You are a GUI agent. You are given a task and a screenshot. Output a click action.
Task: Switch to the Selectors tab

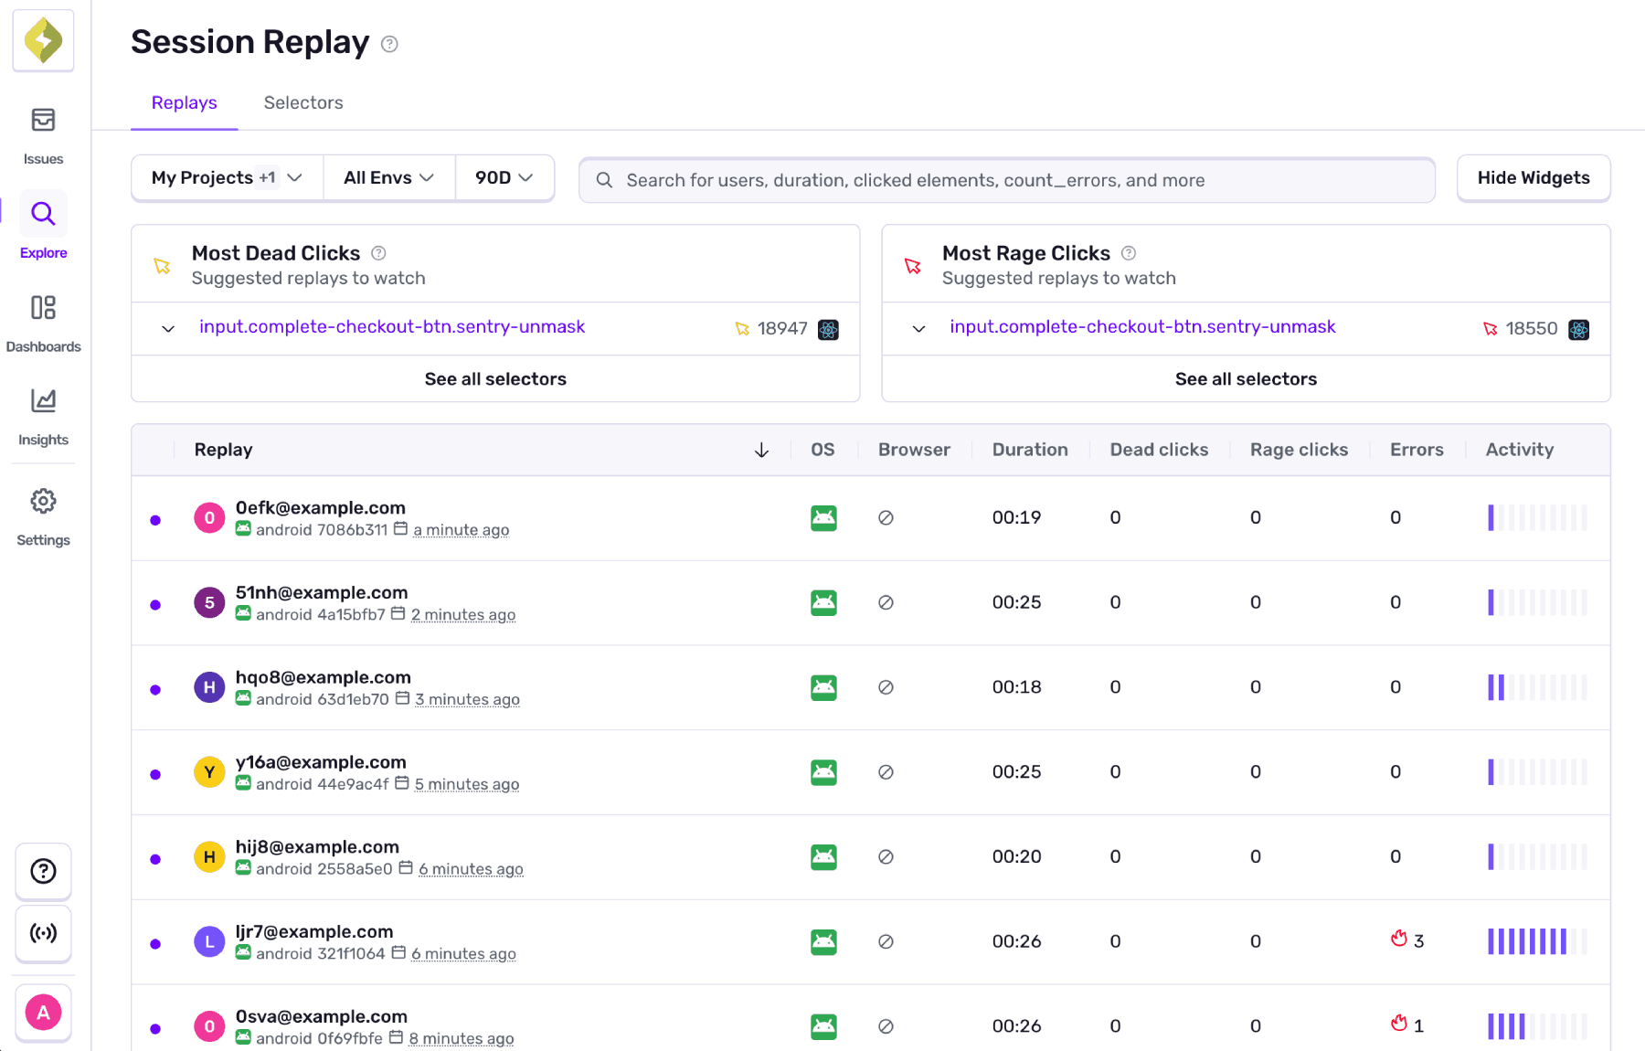coord(302,102)
